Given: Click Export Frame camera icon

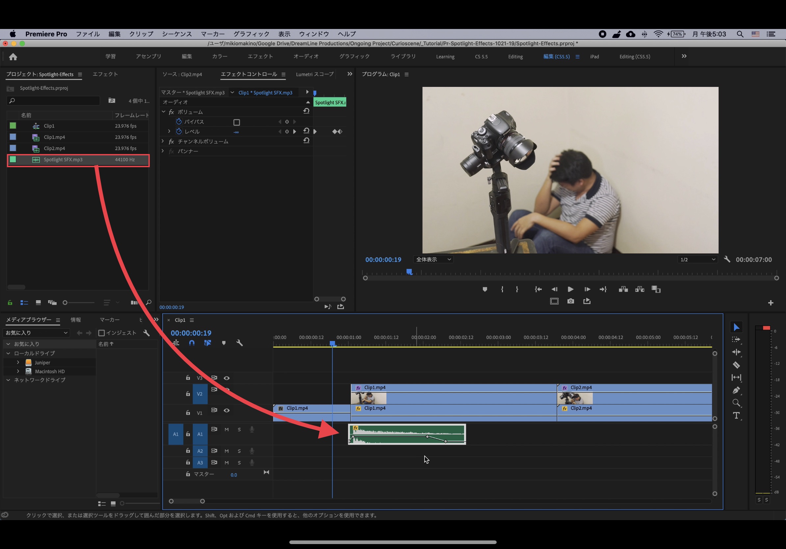Looking at the screenshot, I should point(570,301).
